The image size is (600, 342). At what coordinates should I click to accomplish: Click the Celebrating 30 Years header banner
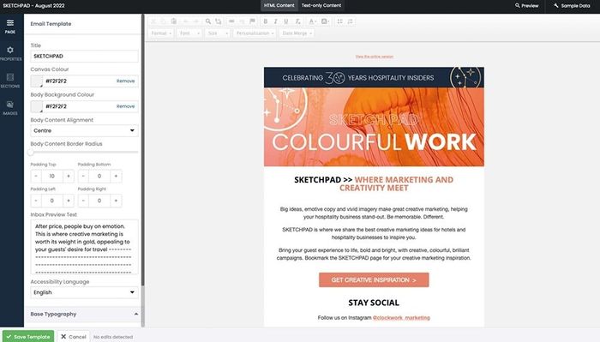tap(374, 78)
